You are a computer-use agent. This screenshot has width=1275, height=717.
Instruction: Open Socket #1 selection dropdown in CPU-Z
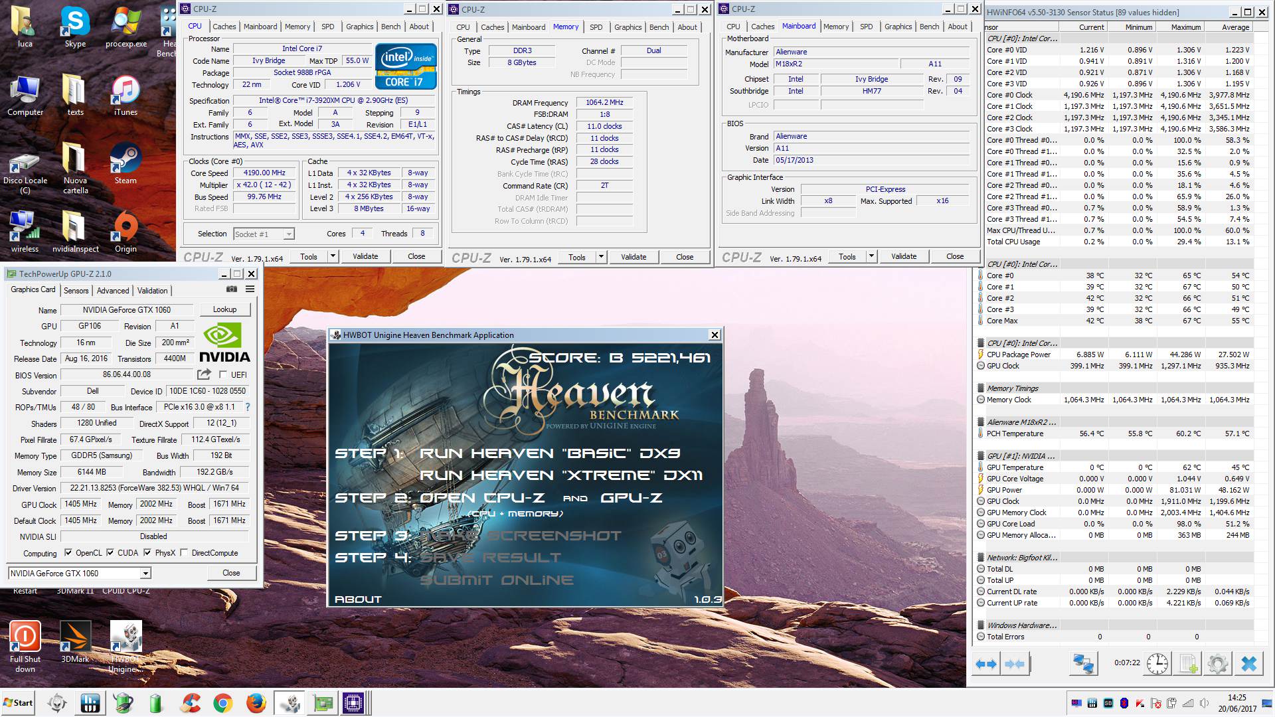pyautogui.click(x=288, y=234)
